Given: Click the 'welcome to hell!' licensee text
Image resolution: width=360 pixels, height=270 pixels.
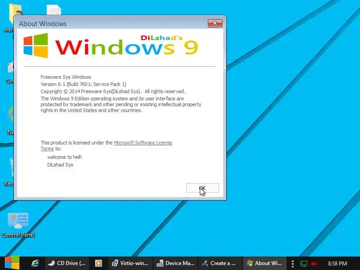Looking at the screenshot, I should tap(64, 157).
